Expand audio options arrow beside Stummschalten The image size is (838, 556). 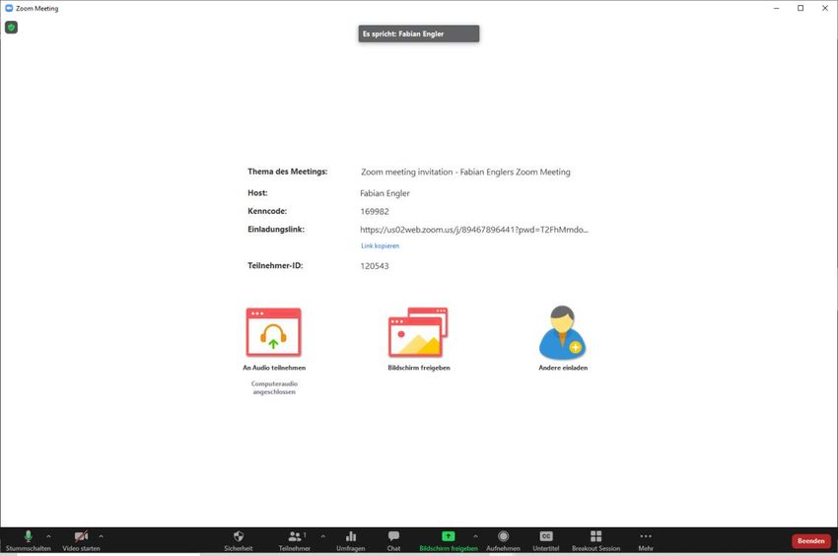point(48,536)
